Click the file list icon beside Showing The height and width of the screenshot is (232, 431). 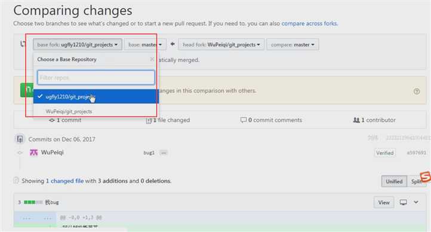(x=16, y=181)
